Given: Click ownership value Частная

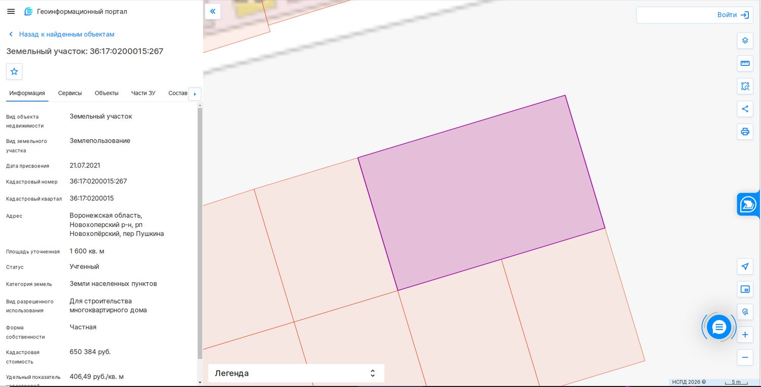Looking at the screenshot, I should (83, 327).
